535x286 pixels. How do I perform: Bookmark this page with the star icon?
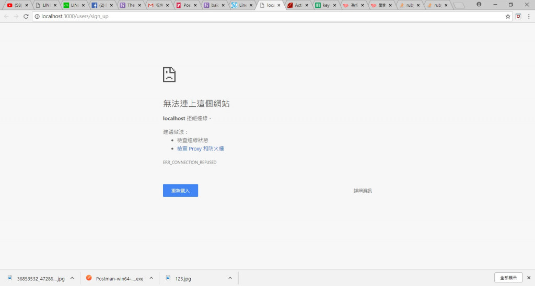click(508, 16)
